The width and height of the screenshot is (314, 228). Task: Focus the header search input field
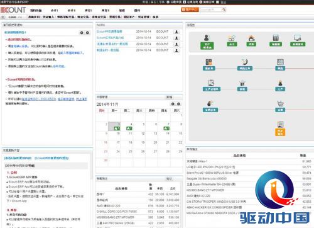(x=210, y=9)
